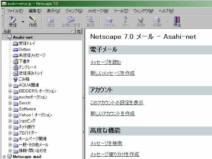This screenshot has height=159, width=212.
Task: Click the 削除 (Delete) toolbar icon
Action: (141, 22)
